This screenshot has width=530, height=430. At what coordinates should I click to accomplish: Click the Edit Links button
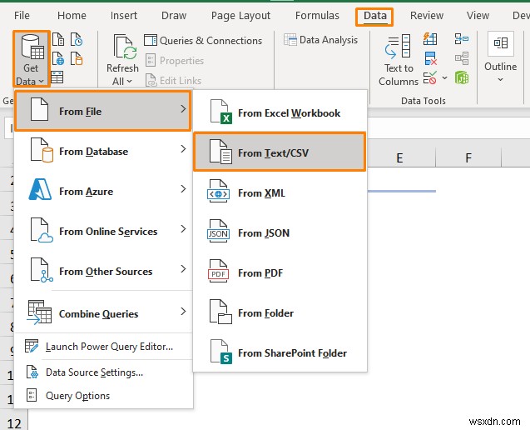[173, 81]
